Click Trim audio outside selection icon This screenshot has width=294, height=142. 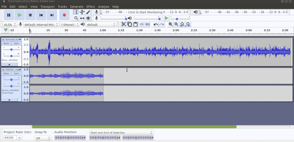pos(141,24)
